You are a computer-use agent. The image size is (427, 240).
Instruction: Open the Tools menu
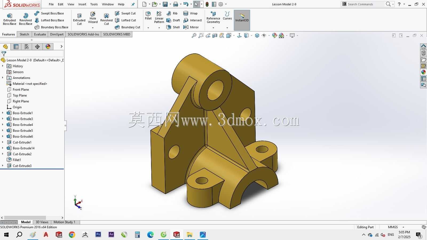(94, 4)
